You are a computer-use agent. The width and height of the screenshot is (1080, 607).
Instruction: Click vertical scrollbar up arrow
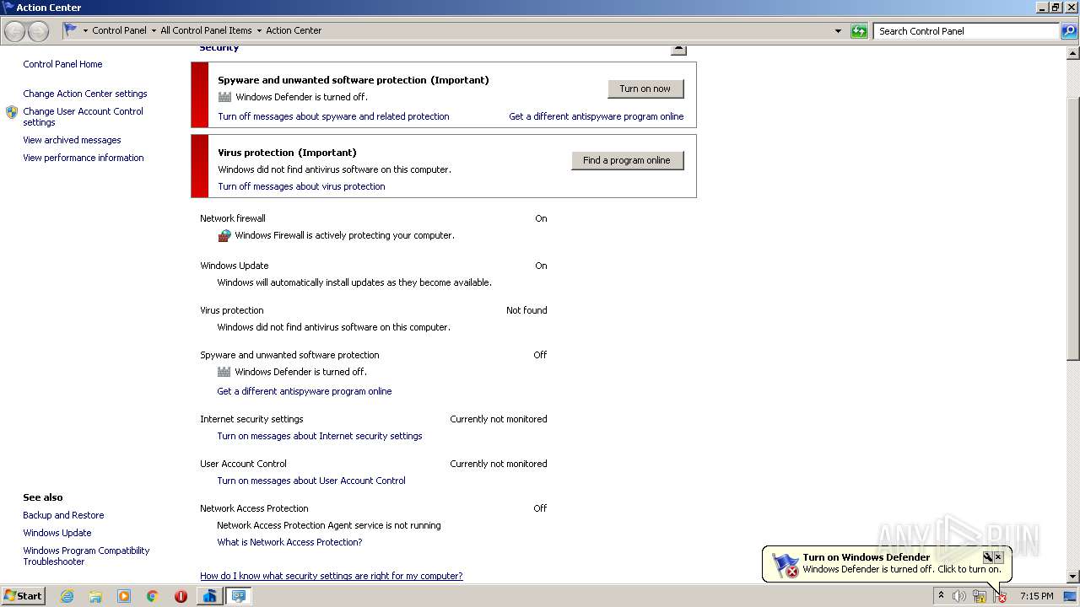point(1073,53)
